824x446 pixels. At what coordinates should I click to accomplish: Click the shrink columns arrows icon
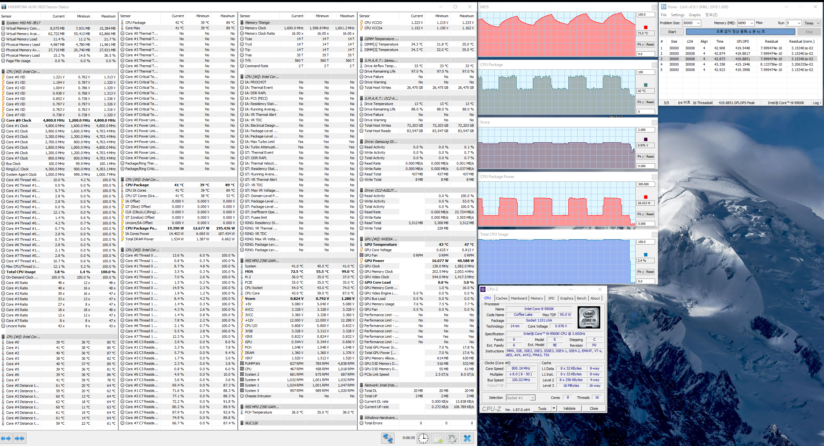pyautogui.click(x=19, y=438)
